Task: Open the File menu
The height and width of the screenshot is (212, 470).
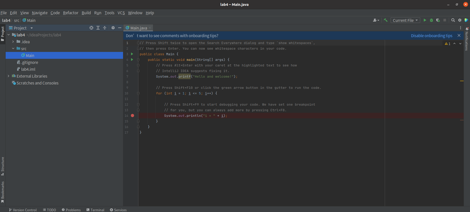Action: pos(4,13)
